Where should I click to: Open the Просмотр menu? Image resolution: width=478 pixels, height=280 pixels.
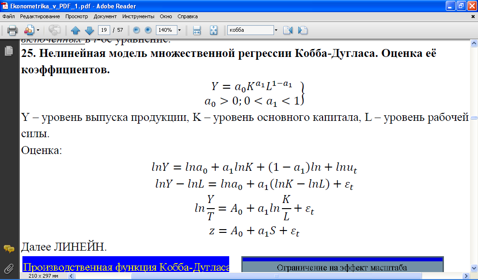point(77,16)
